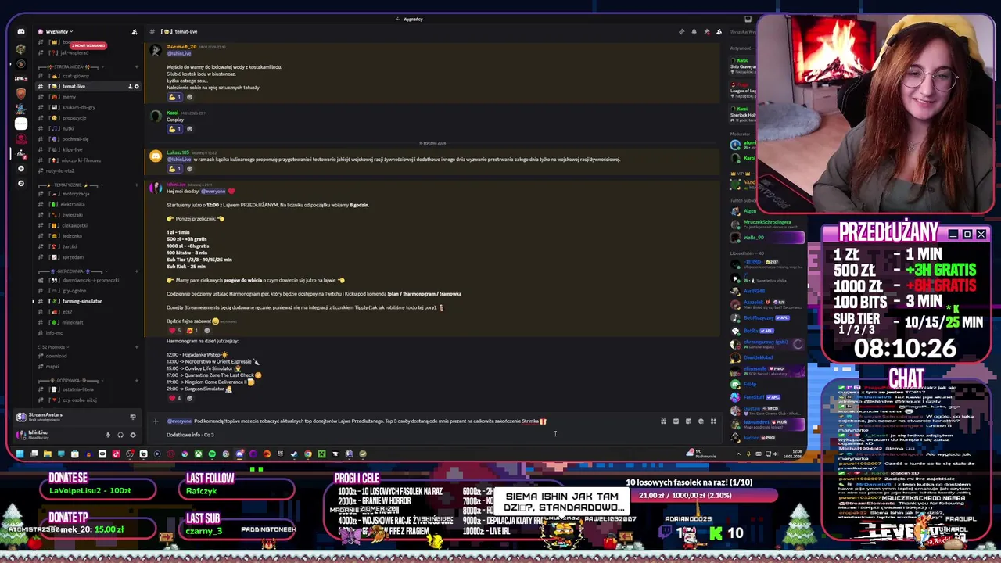This screenshot has width=1001, height=563.
Task: Open notification settings bell icon
Action: [x=694, y=32]
